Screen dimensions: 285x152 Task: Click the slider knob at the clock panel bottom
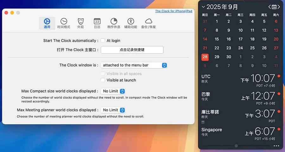click(x=236, y=146)
